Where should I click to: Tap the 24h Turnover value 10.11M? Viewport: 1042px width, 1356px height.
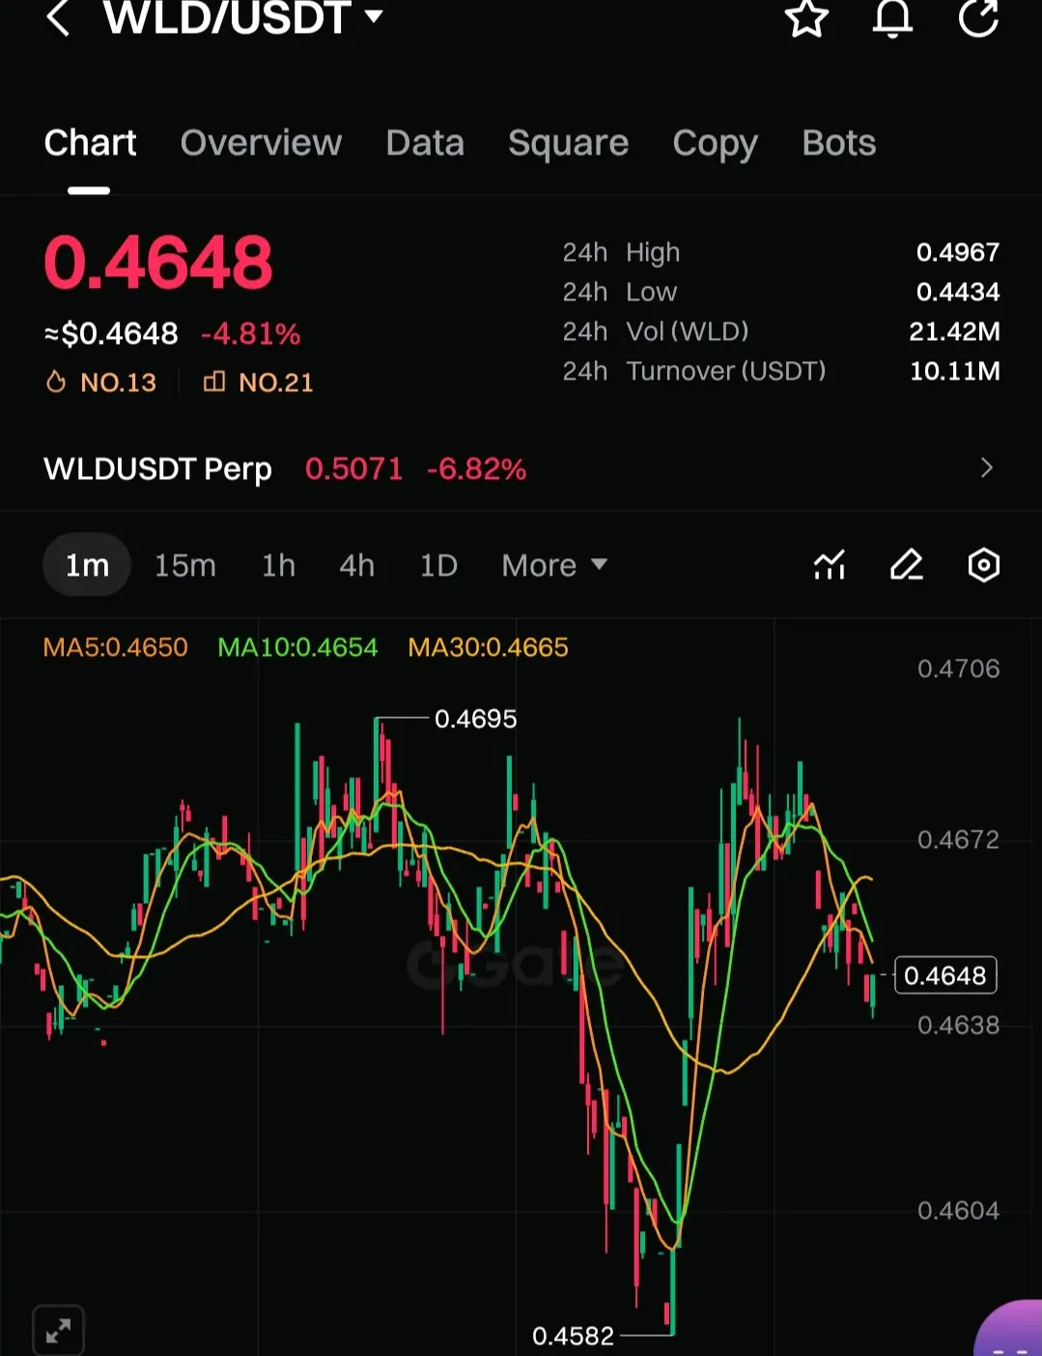(955, 371)
